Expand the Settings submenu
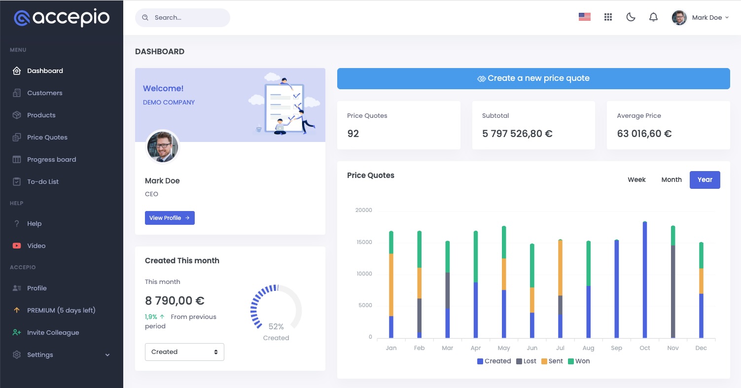The height and width of the screenshot is (388, 741). coord(40,354)
